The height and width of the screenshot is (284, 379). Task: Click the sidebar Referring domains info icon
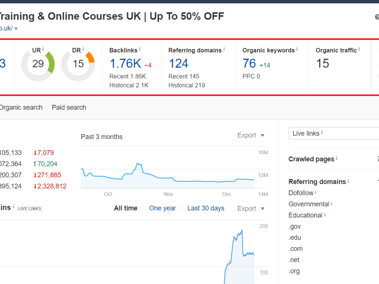point(348,181)
